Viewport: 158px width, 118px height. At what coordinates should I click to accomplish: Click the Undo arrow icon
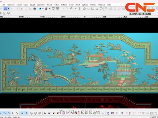12,9
